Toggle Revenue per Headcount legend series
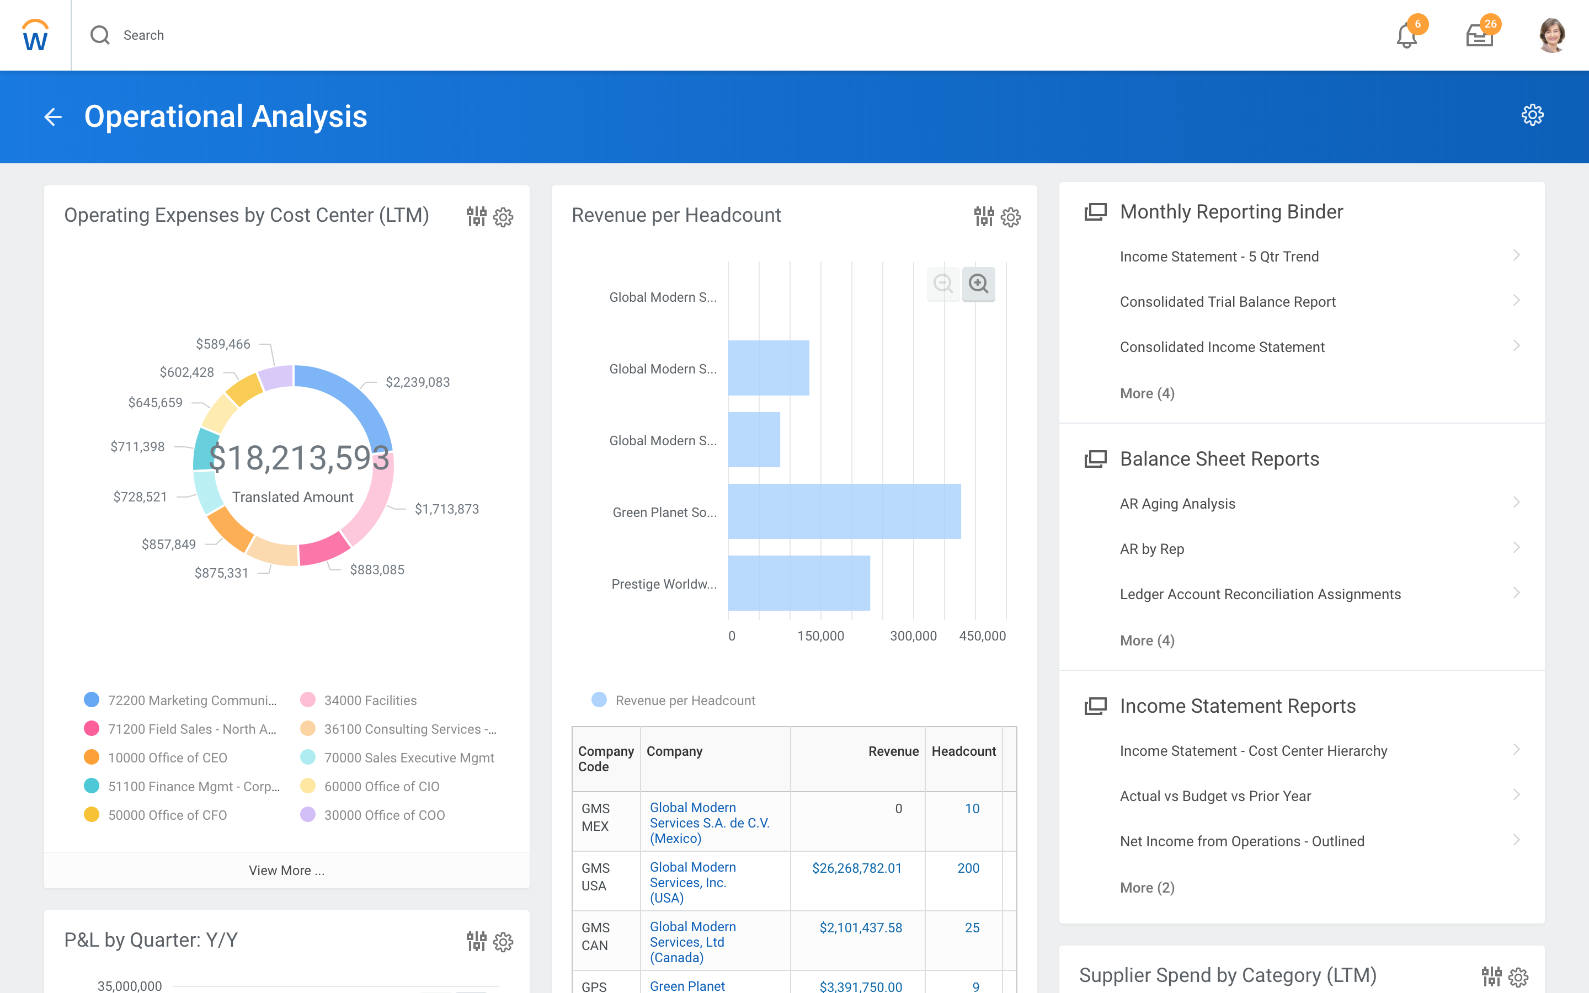 click(x=684, y=700)
